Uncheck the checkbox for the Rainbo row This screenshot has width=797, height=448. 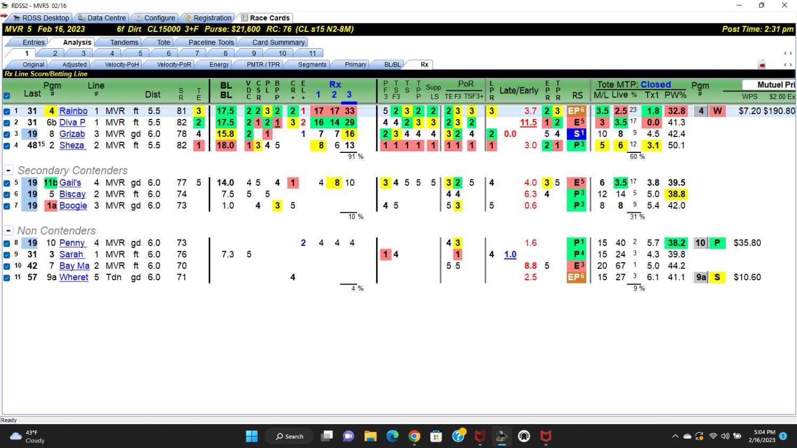[7, 111]
